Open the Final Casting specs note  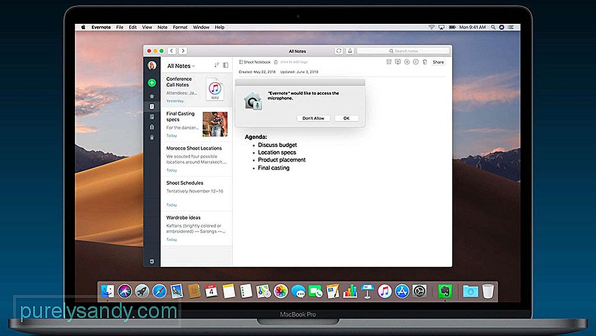pos(197,124)
